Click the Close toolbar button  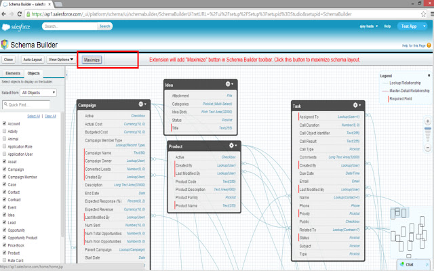[x=8, y=60]
